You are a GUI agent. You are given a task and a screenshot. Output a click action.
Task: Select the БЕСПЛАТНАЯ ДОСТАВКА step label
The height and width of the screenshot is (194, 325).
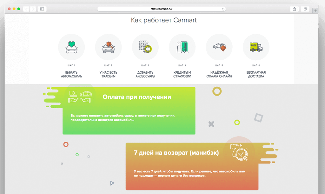[256, 74]
